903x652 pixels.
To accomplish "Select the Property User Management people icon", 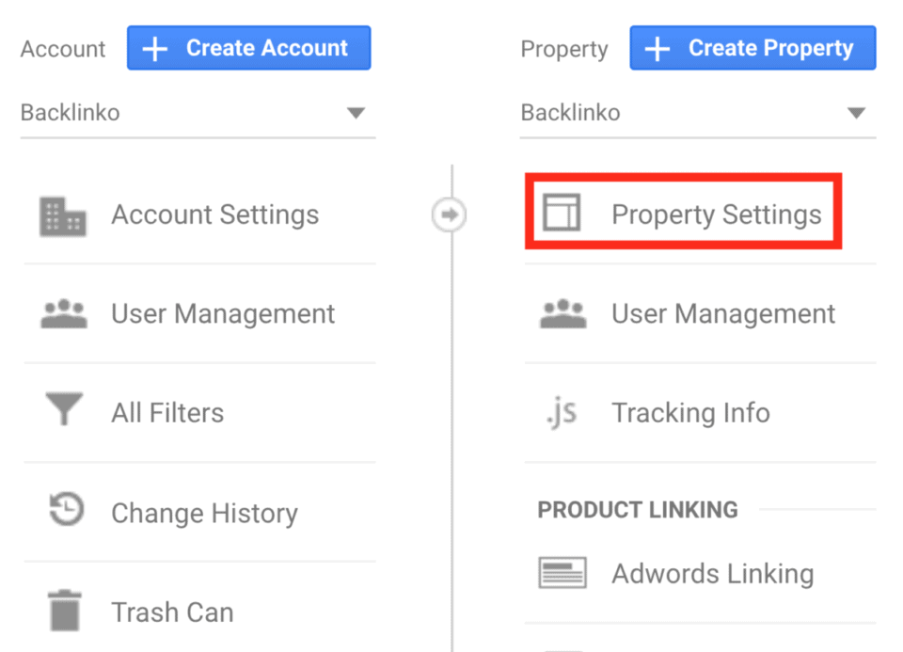I will pyautogui.click(x=562, y=313).
